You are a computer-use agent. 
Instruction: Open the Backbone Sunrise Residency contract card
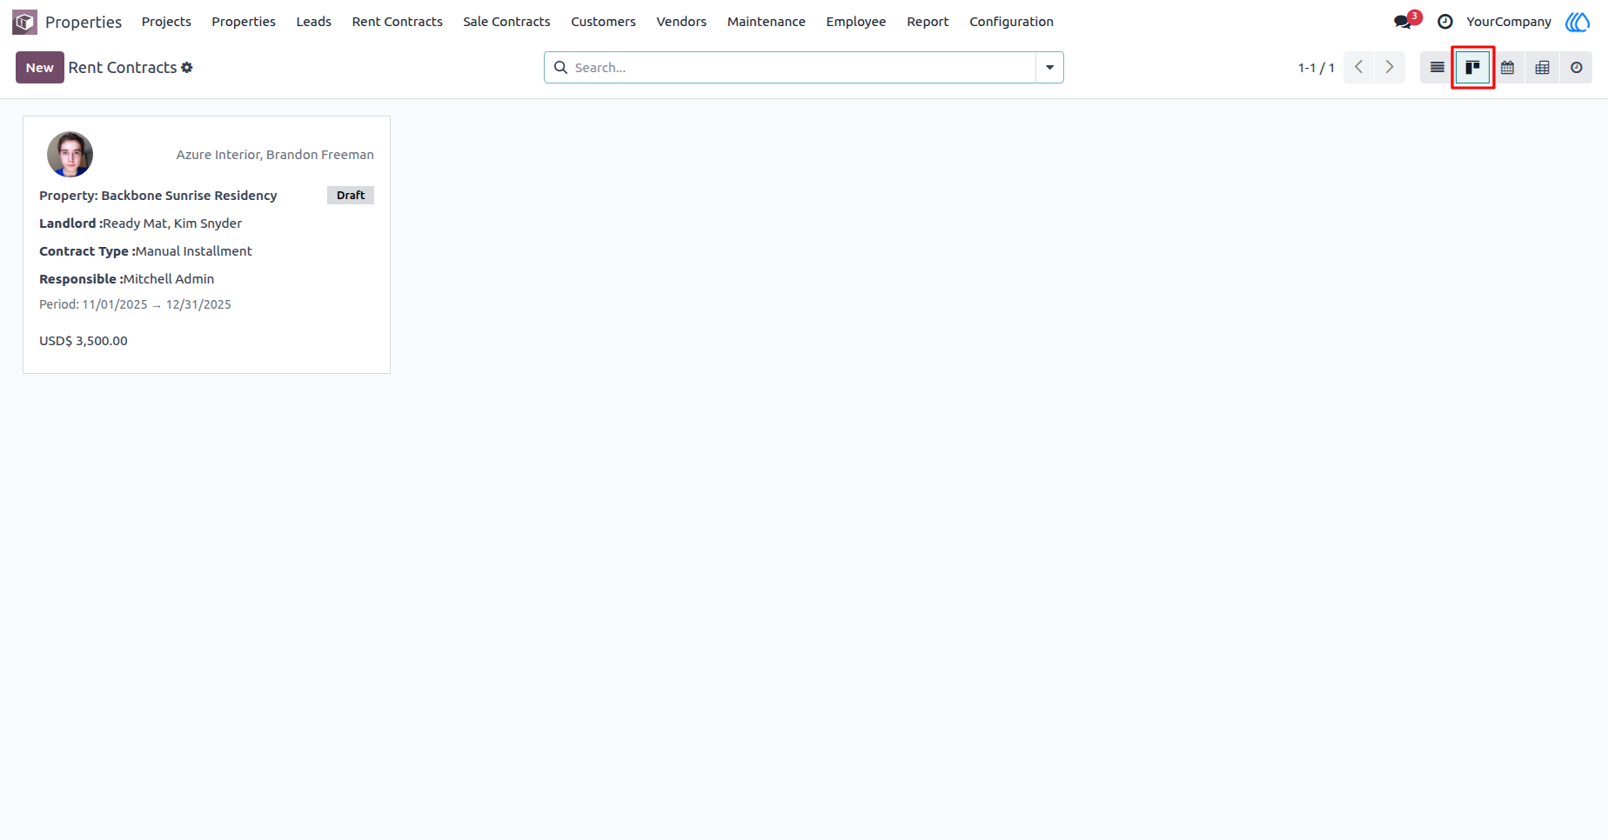click(206, 244)
